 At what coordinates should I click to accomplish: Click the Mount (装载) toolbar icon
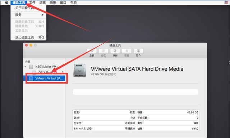tap(127, 51)
